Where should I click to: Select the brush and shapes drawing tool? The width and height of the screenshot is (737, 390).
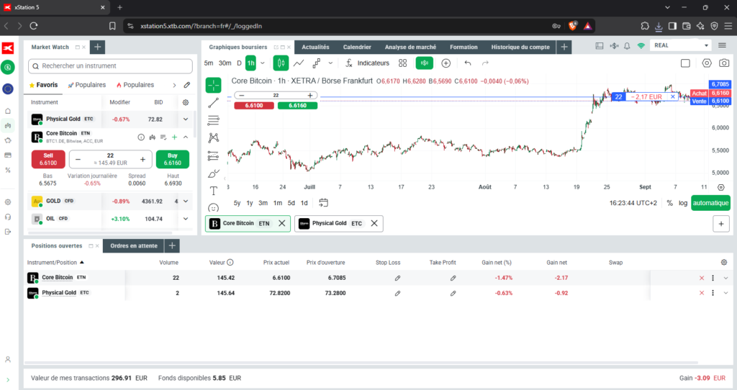[213, 173]
